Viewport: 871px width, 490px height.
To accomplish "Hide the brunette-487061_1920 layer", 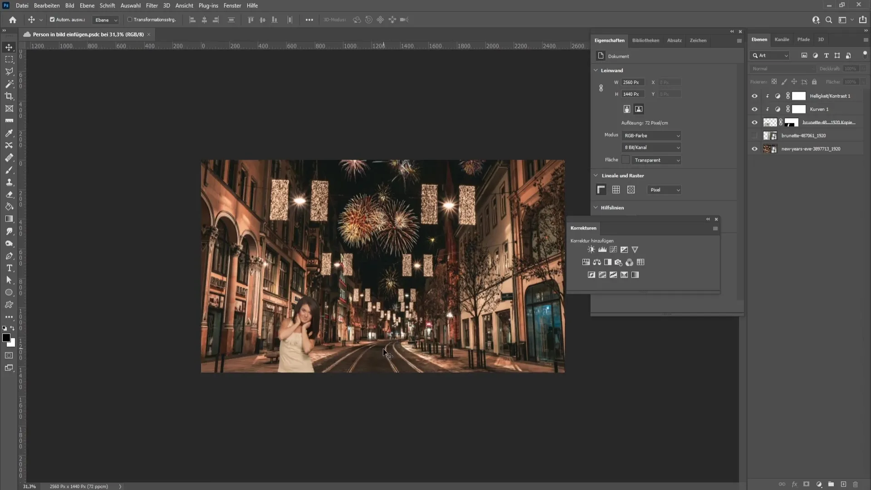I will pyautogui.click(x=754, y=135).
